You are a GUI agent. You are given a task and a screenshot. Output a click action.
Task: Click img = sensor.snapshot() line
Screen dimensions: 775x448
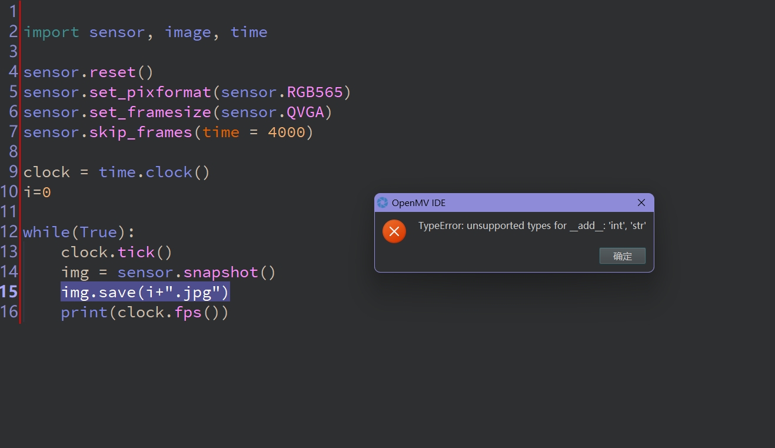pyautogui.click(x=168, y=273)
